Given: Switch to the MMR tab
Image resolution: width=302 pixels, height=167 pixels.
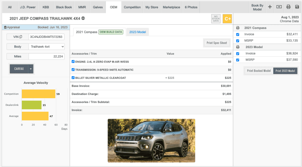Looking at the screenshot, I should [82, 7].
